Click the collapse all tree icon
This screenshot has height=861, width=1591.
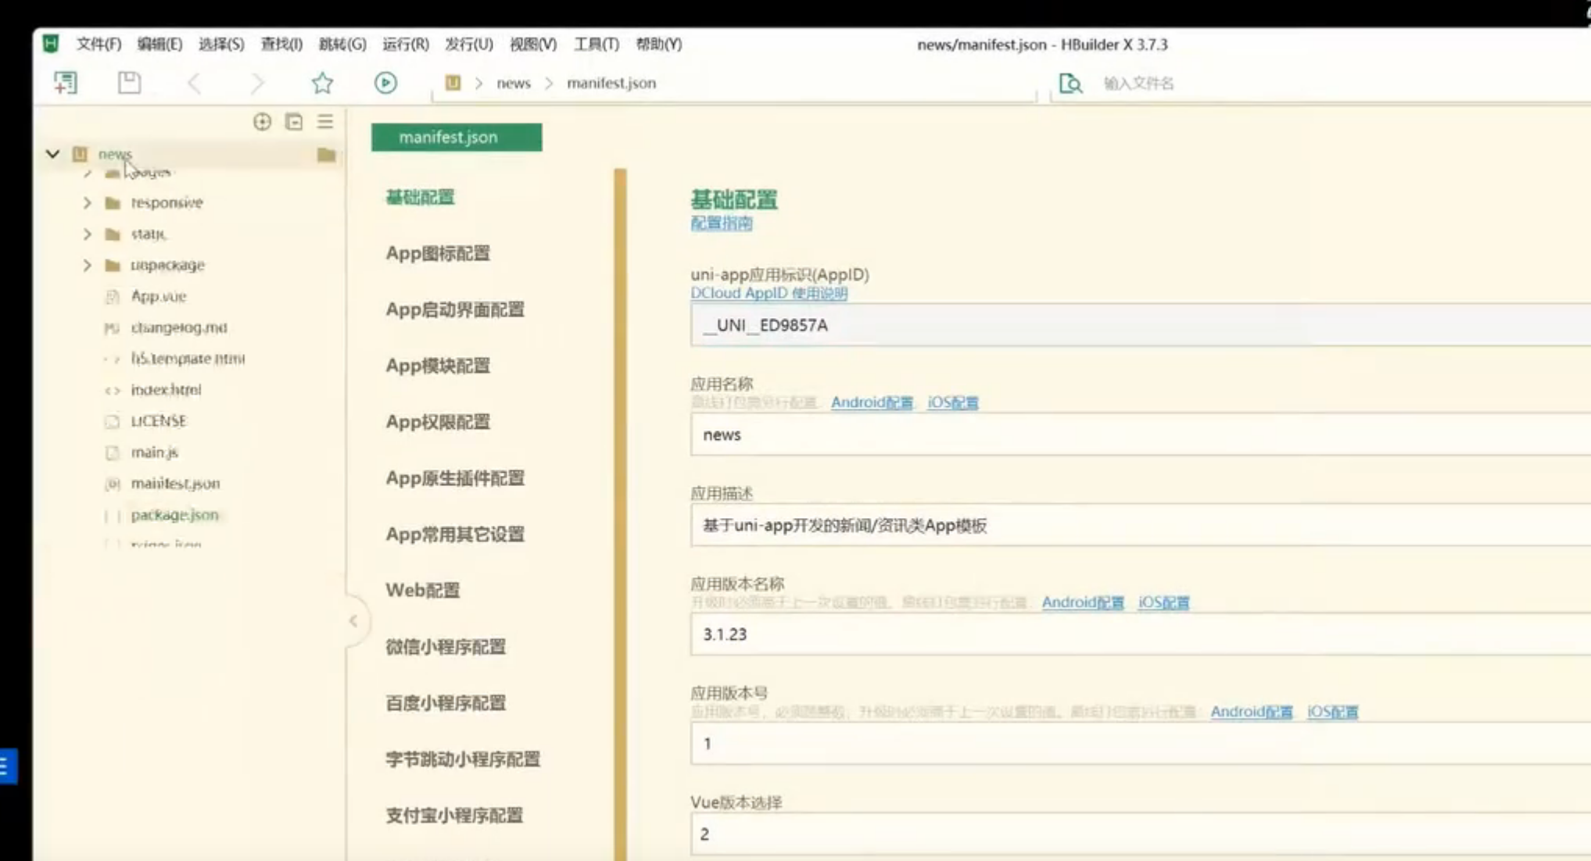pyautogui.click(x=294, y=122)
